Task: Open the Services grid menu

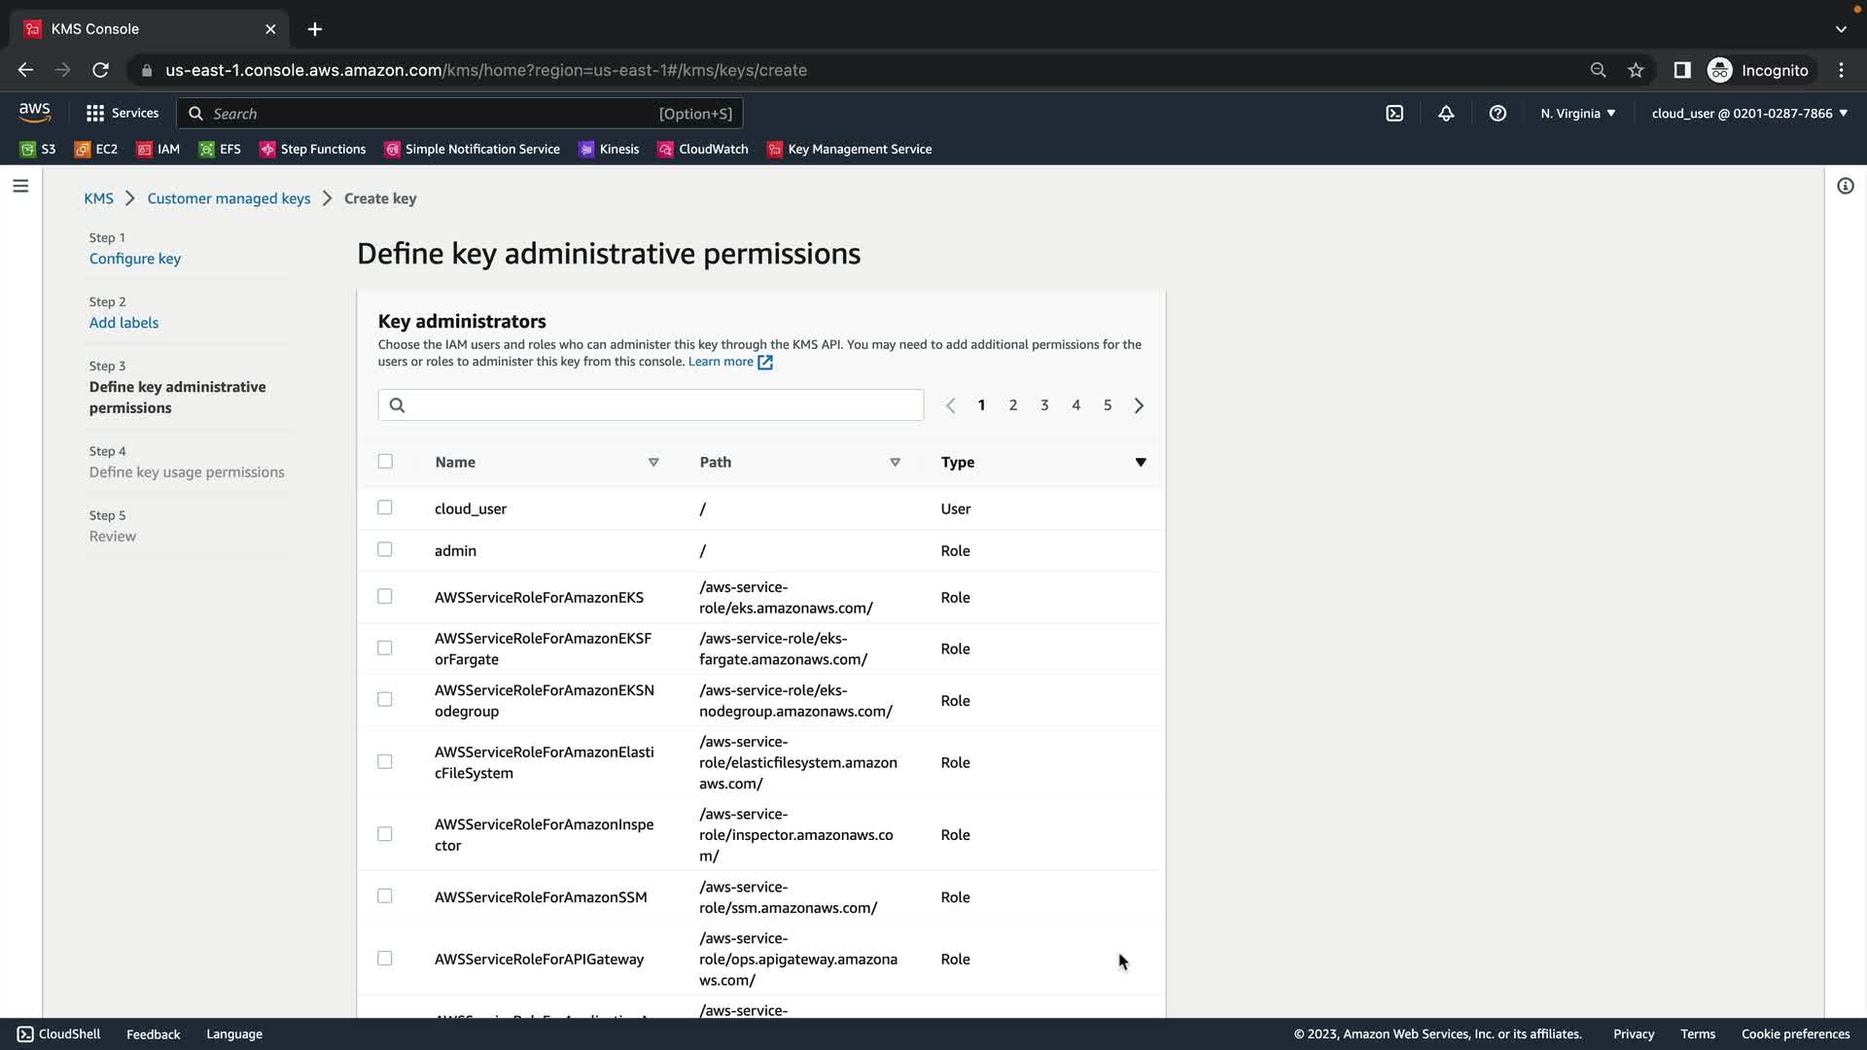Action: pos(122,114)
